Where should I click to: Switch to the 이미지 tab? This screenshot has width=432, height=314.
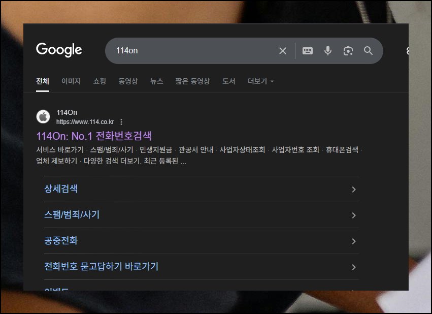point(71,81)
